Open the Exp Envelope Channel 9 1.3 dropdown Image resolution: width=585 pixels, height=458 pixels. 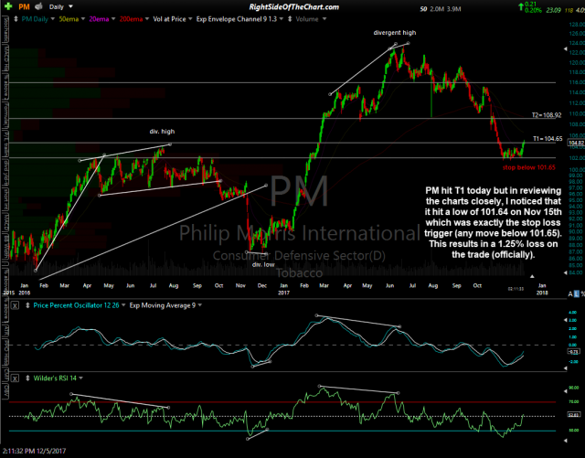282,18
